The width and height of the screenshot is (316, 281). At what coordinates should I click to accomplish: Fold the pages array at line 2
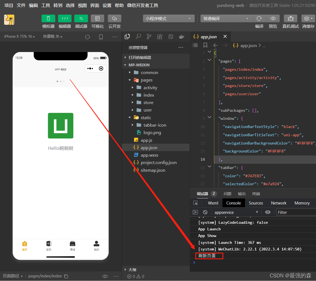209,60
